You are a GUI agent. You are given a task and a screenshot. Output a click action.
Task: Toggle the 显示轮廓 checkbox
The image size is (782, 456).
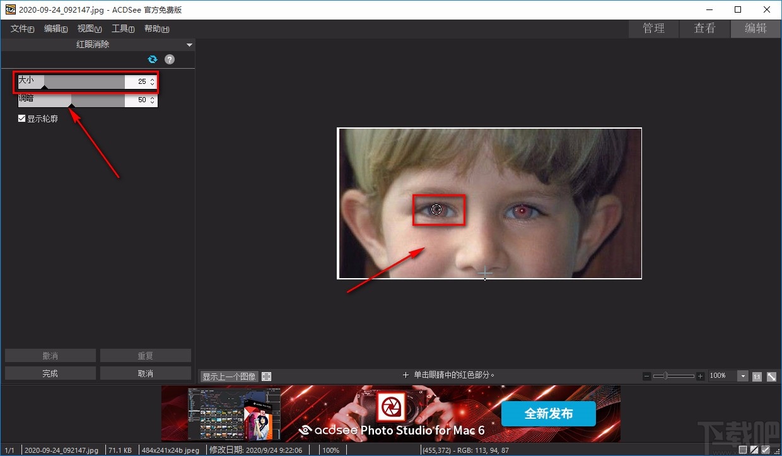click(x=22, y=119)
